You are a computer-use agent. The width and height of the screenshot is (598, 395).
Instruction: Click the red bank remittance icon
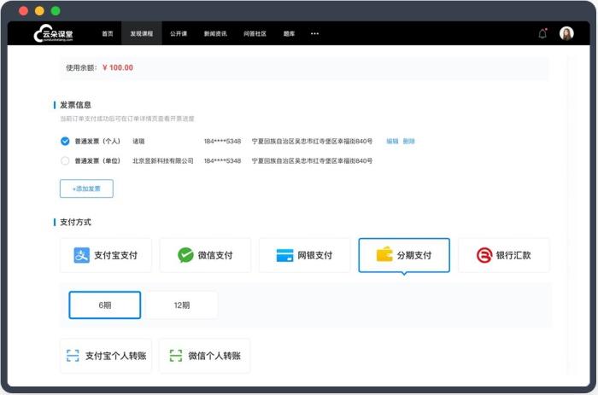[484, 255]
